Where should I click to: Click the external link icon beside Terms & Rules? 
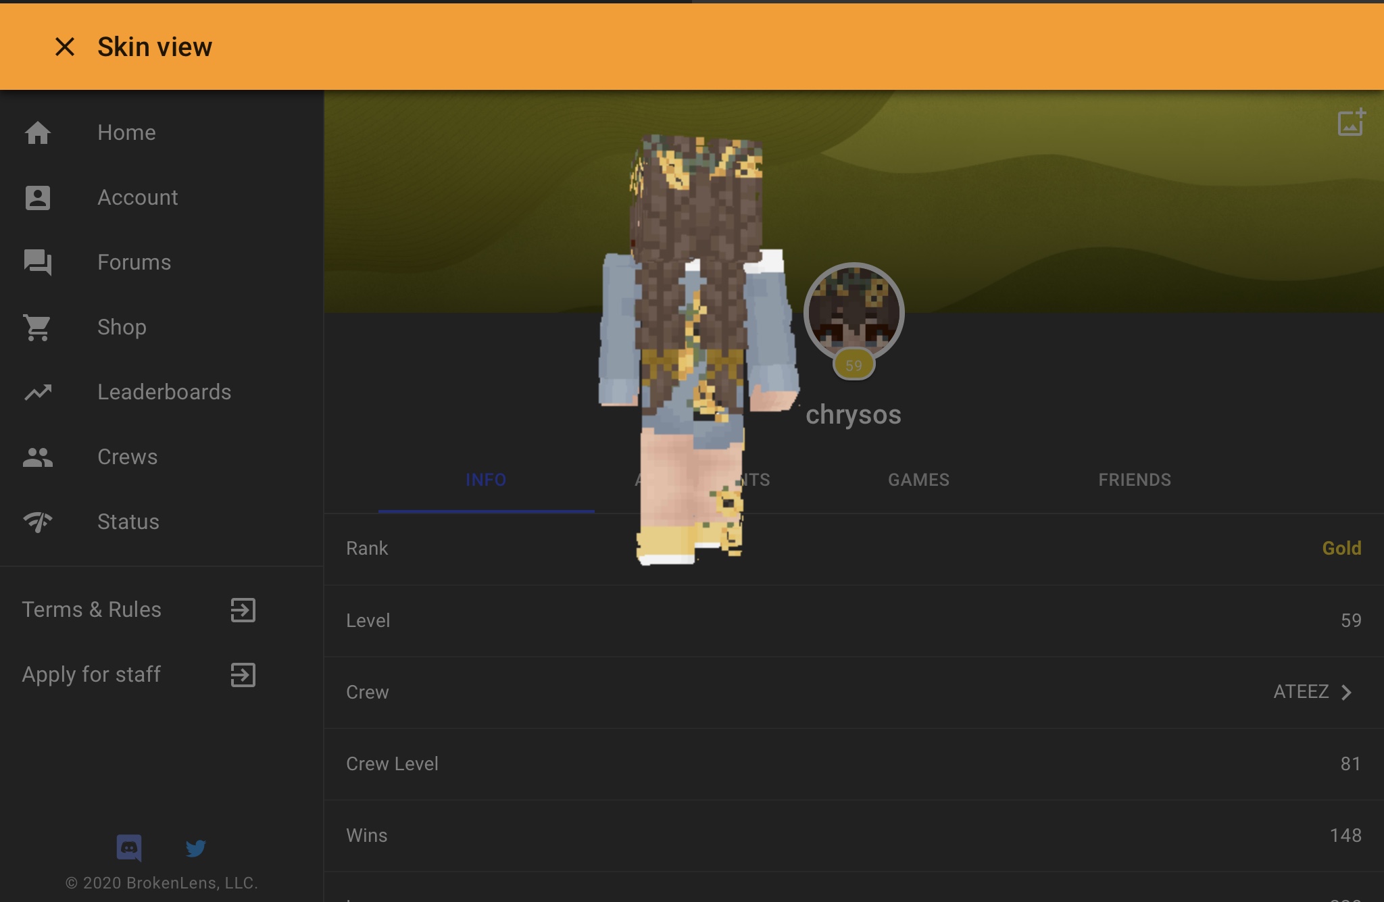(x=243, y=609)
